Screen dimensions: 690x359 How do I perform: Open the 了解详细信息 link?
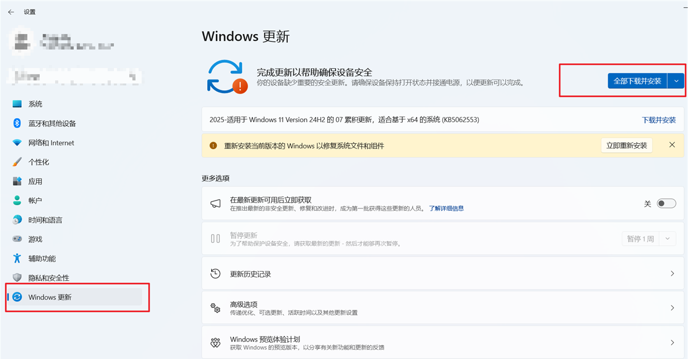(446, 208)
